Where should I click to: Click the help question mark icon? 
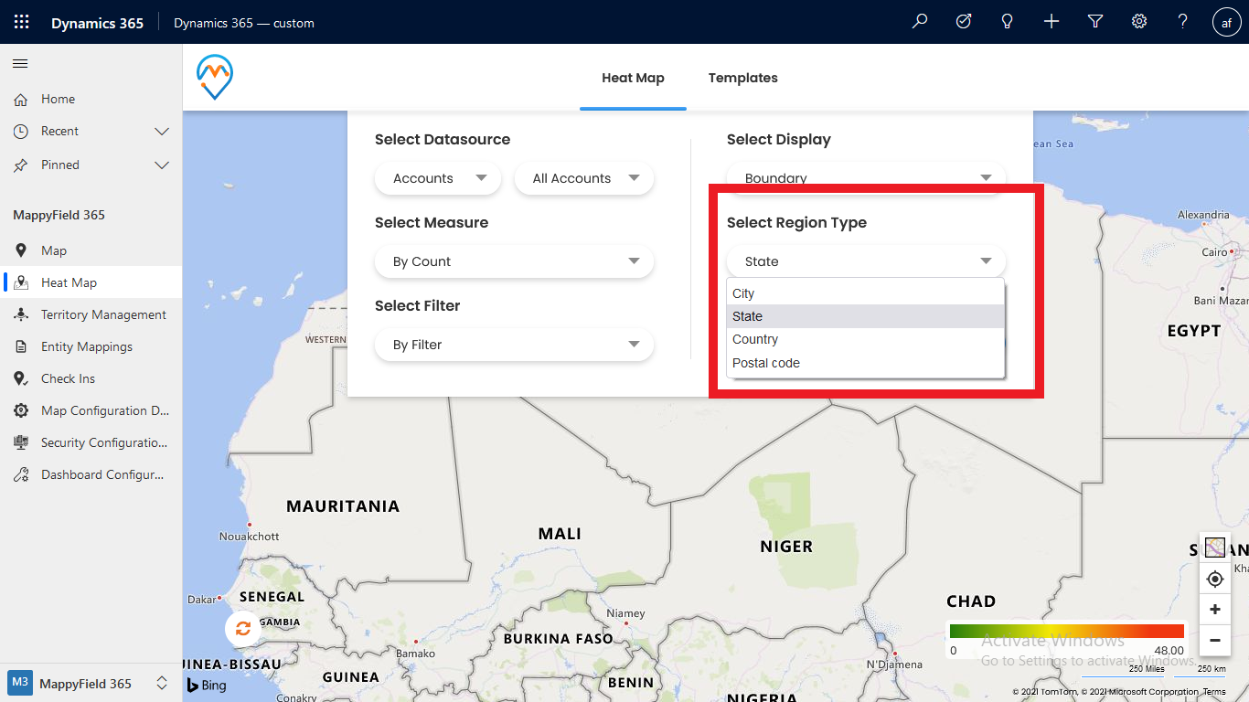(1183, 22)
